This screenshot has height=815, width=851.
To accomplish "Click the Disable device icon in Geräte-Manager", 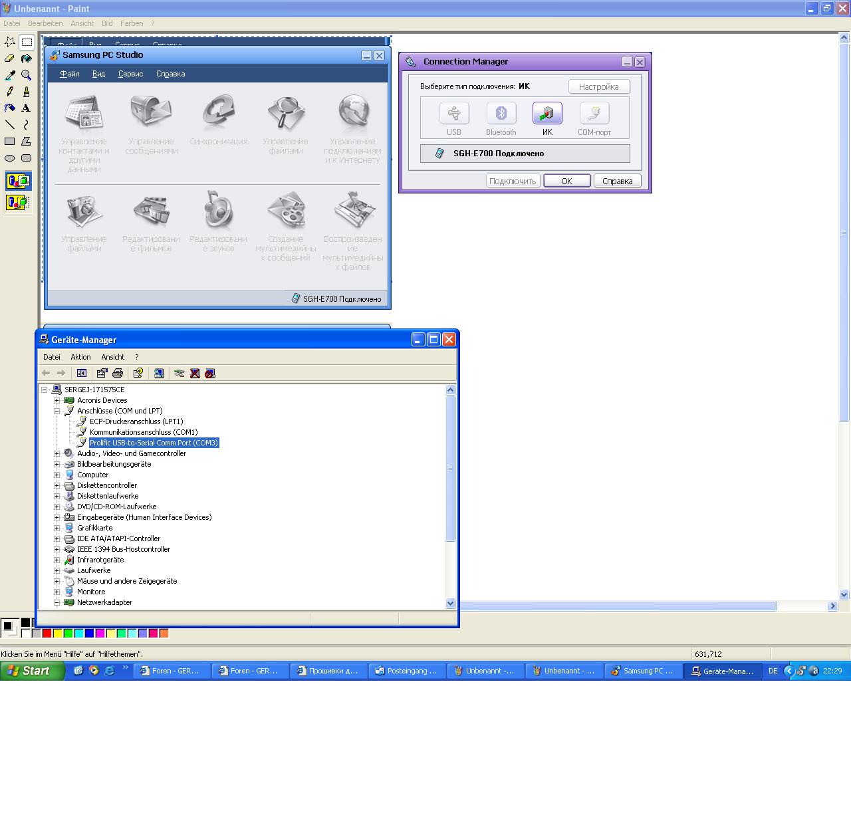I will point(210,373).
